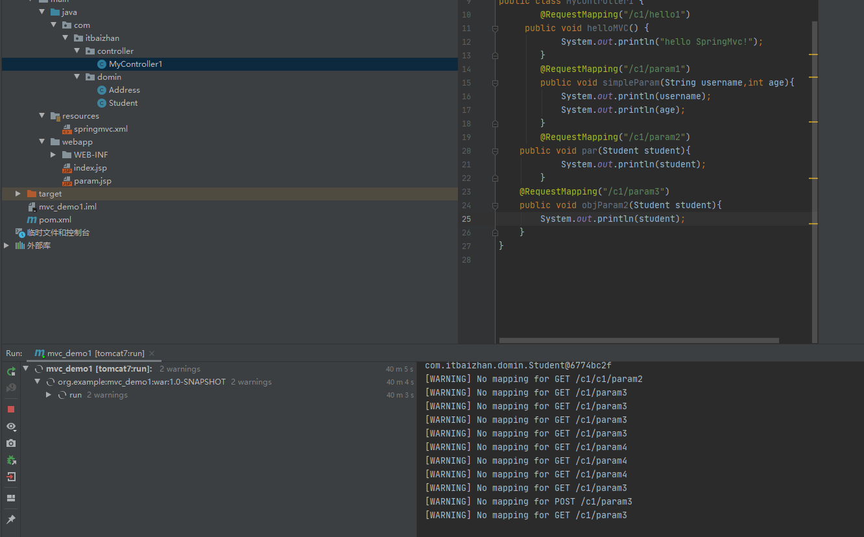Click the GET /c1/c1/param2 warning line

click(x=534, y=379)
